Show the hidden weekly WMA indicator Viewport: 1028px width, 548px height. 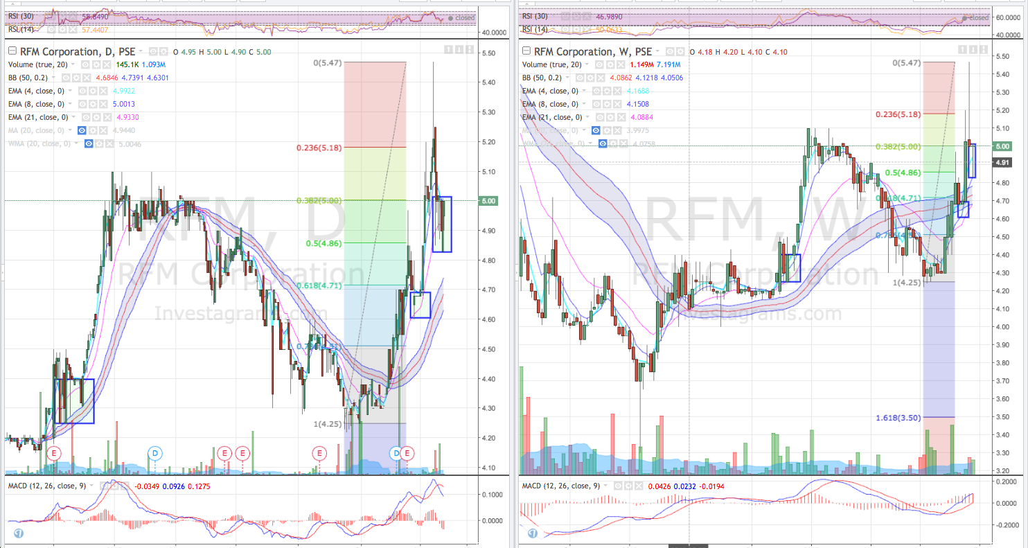[603, 143]
